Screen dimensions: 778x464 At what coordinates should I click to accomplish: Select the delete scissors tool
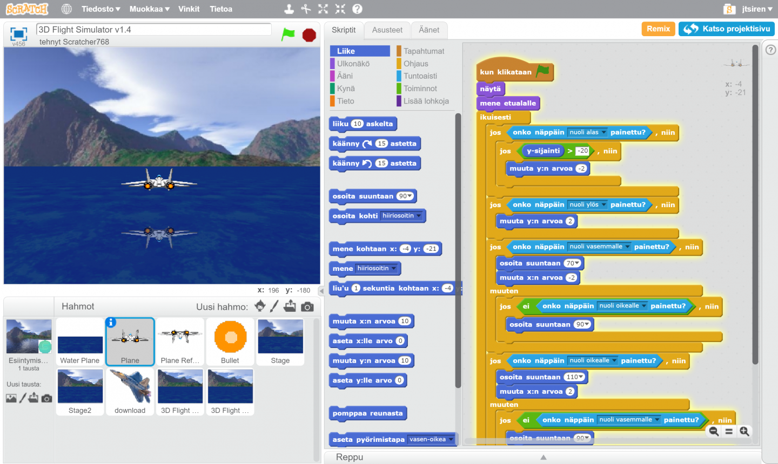coord(306,9)
